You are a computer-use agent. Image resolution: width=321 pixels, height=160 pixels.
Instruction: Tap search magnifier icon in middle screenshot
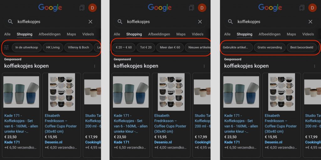point(120,22)
